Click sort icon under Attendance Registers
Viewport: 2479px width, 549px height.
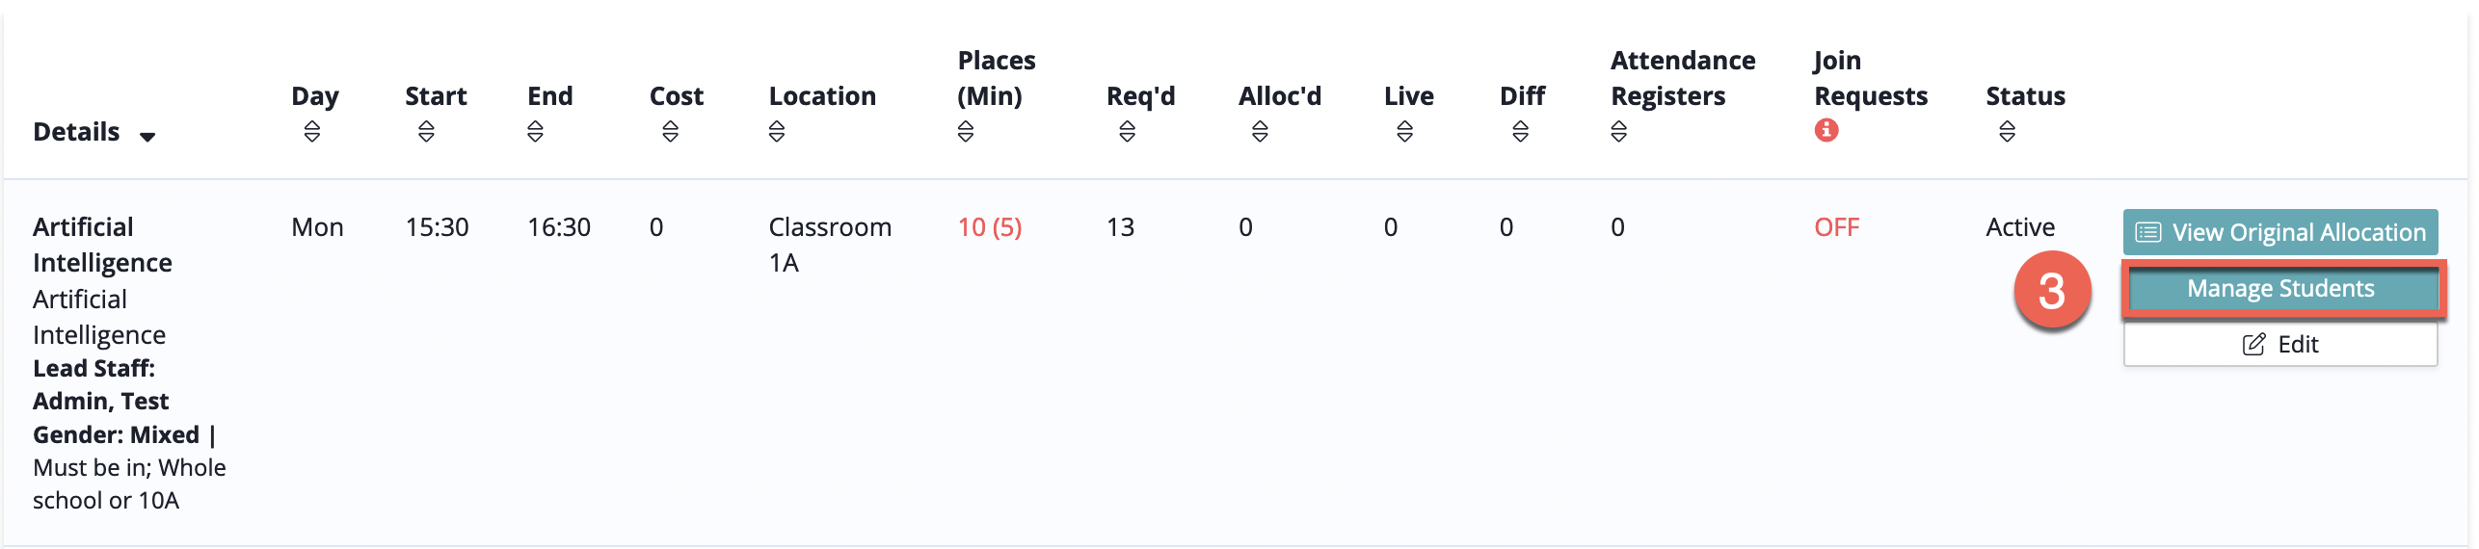coord(1618,132)
